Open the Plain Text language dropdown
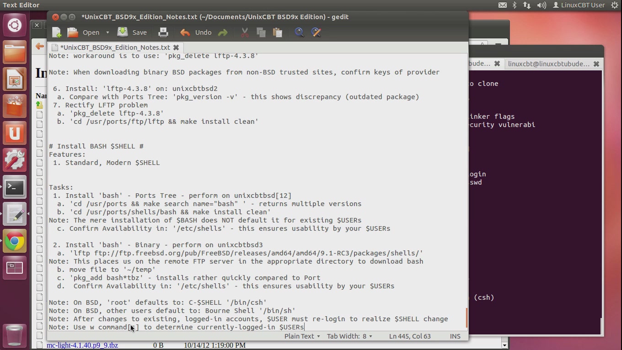This screenshot has width=622, height=350. tap(302, 336)
